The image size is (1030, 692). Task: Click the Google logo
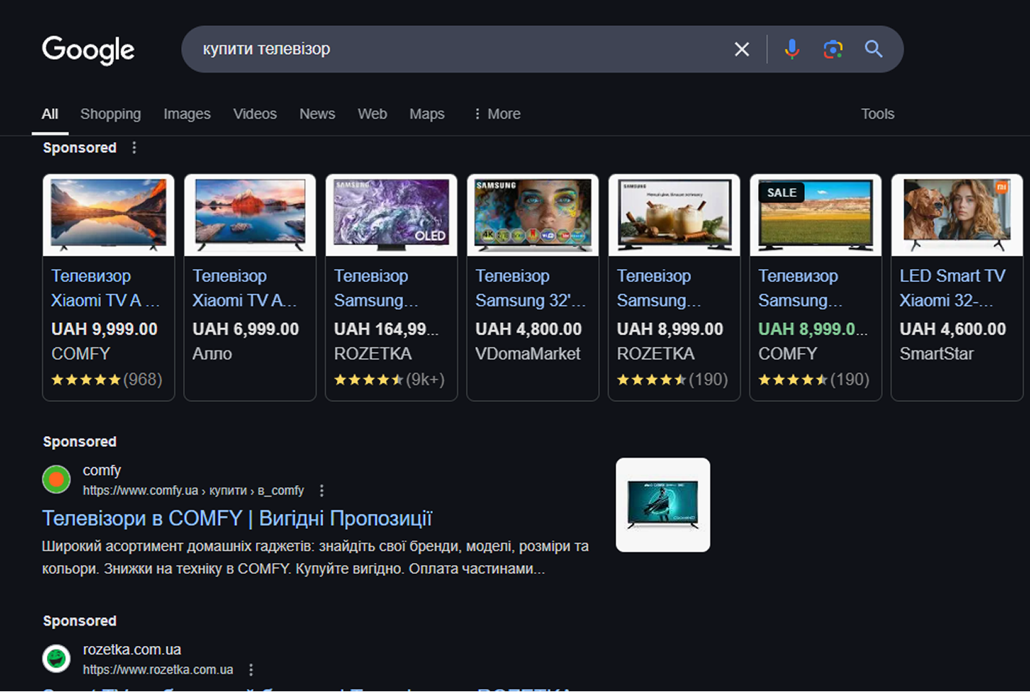click(x=88, y=50)
